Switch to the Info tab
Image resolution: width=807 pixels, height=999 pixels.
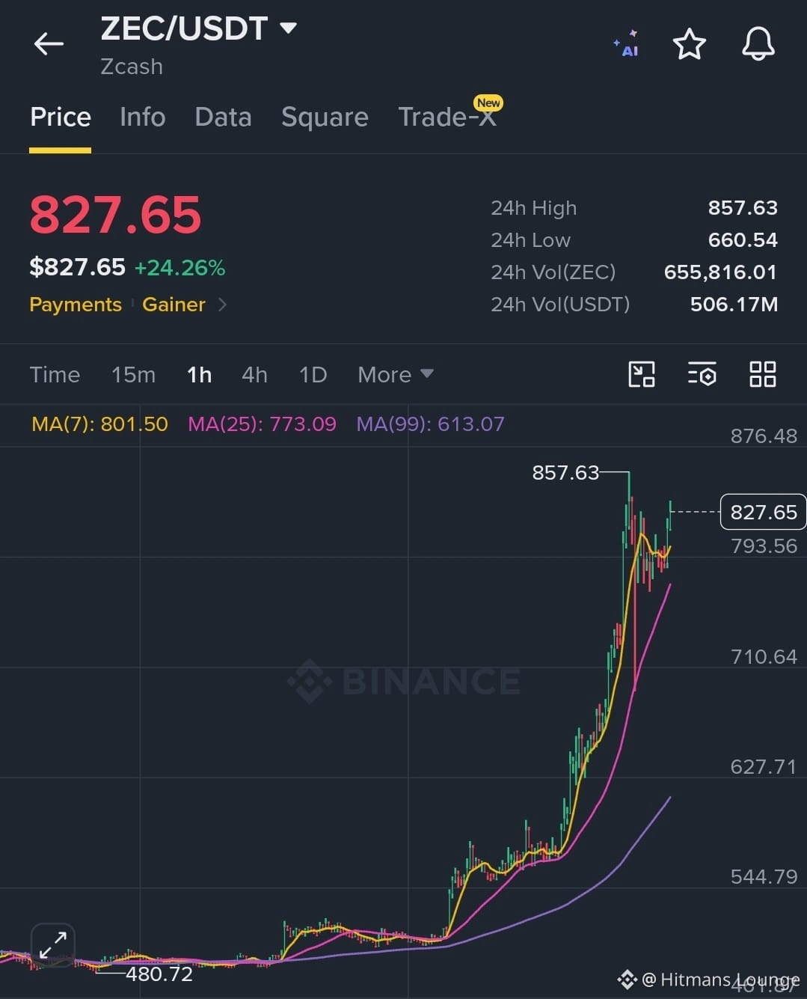point(142,117)
